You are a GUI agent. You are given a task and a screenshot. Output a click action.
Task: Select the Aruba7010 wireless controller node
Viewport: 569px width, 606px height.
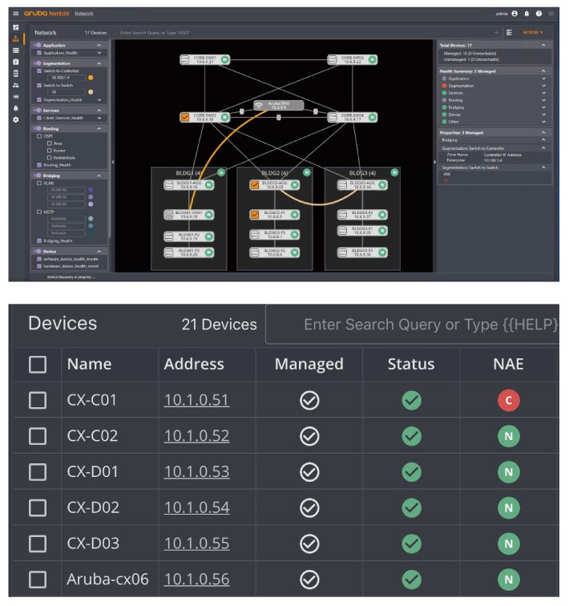pos(279,105)
